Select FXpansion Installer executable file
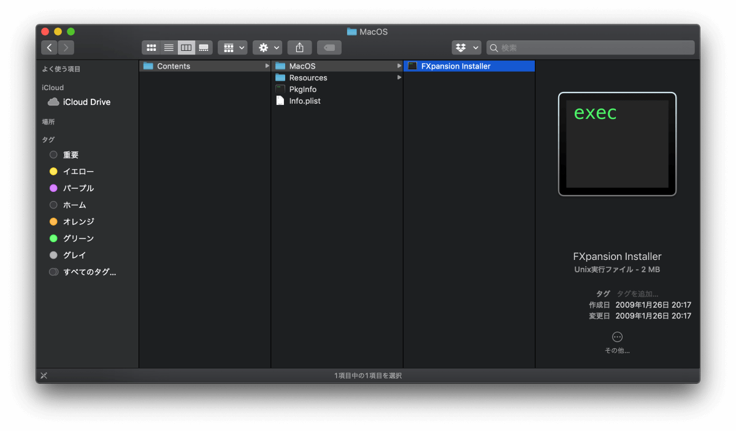 point(469,66)
